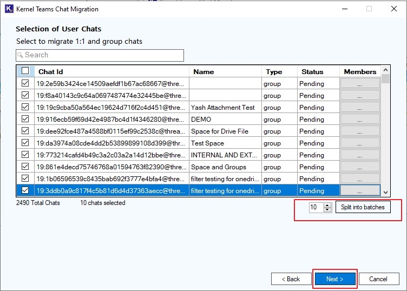This screenshot has height=291, width=407.
Task: Select the DEMO name cell
Action: [x=225, y=120]
